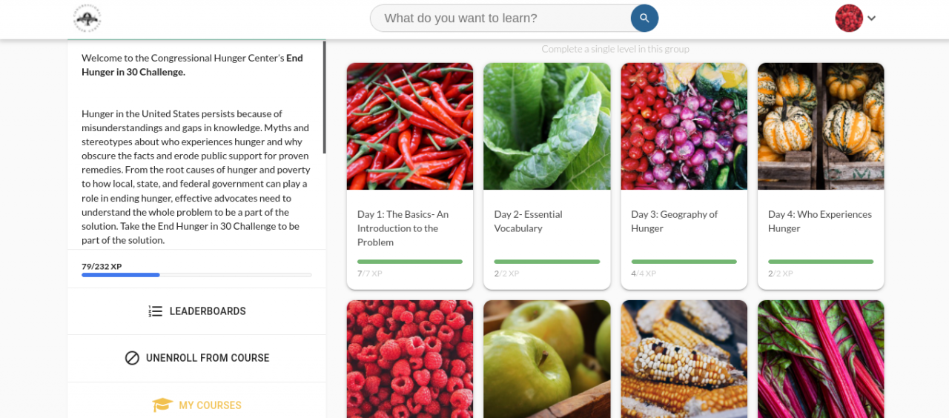Expand the profile dropdown chevron
Screen dimensions: 949x418
(x=872, y=19)
